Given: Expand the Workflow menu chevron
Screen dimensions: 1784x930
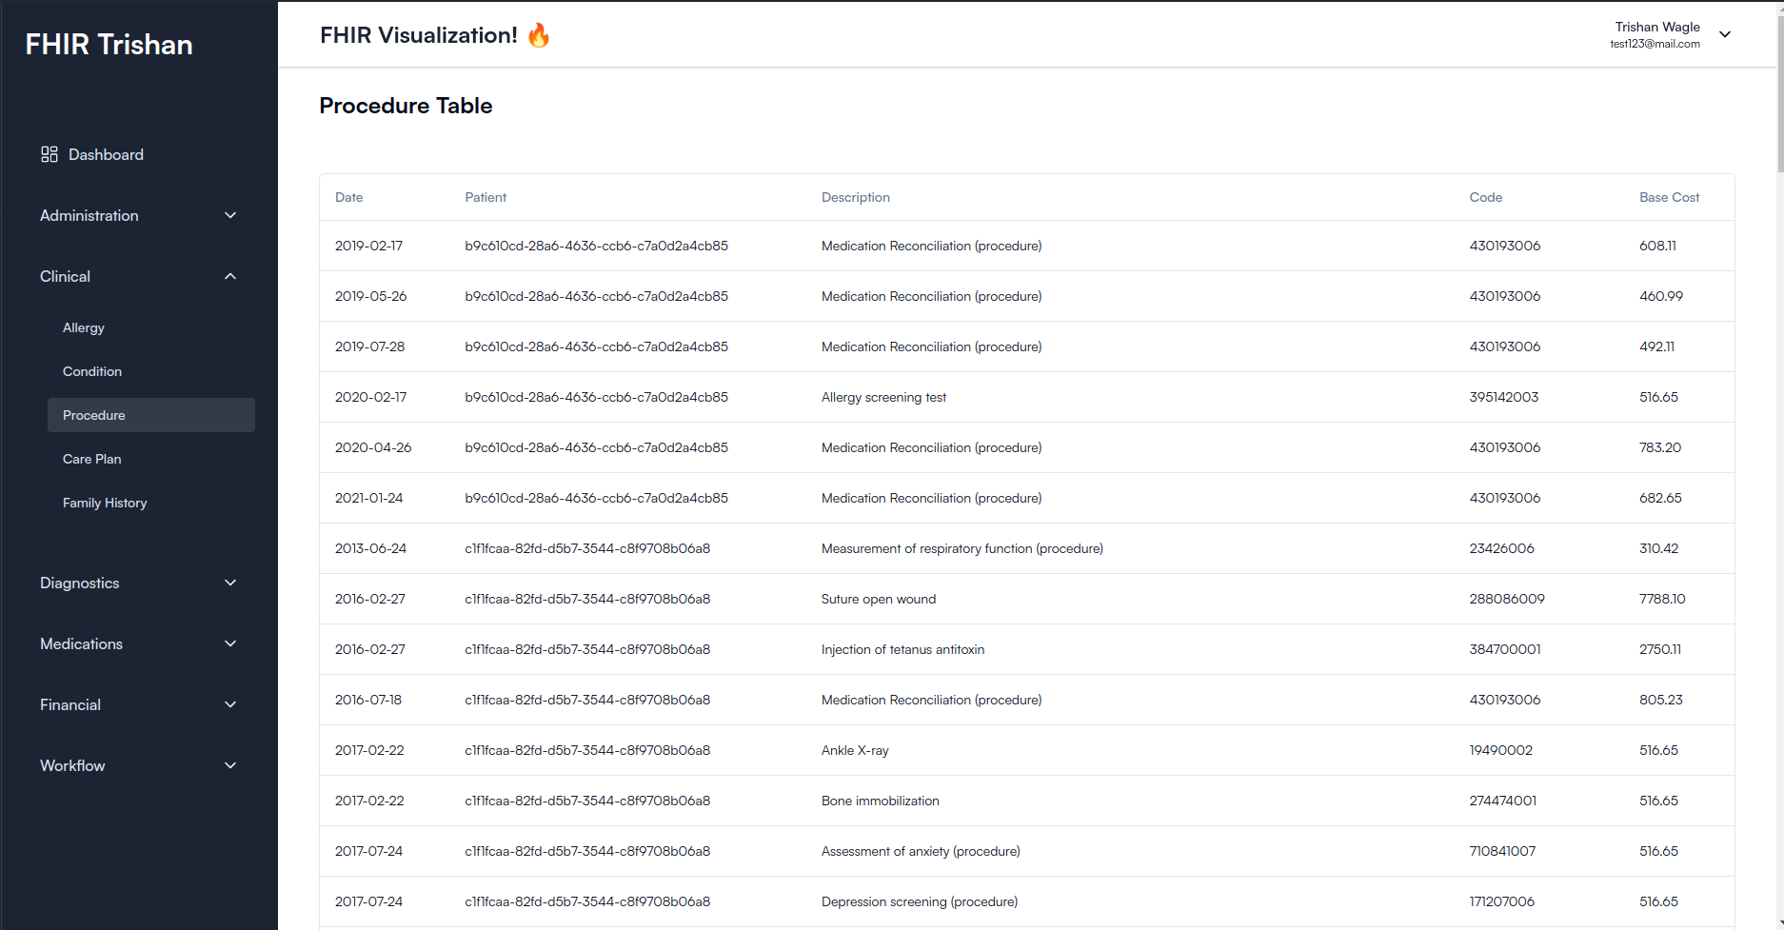Looking at the screenshot, I should pyautogui.click(x=230, y=765).
